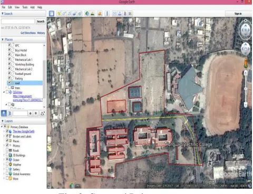Open the map.project URL link in Places

click(27, 98)
